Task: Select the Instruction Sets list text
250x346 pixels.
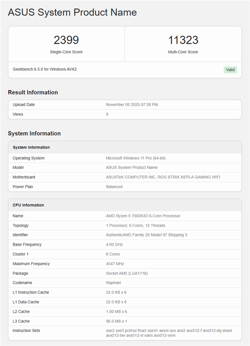Action: [x=169, y=333]
